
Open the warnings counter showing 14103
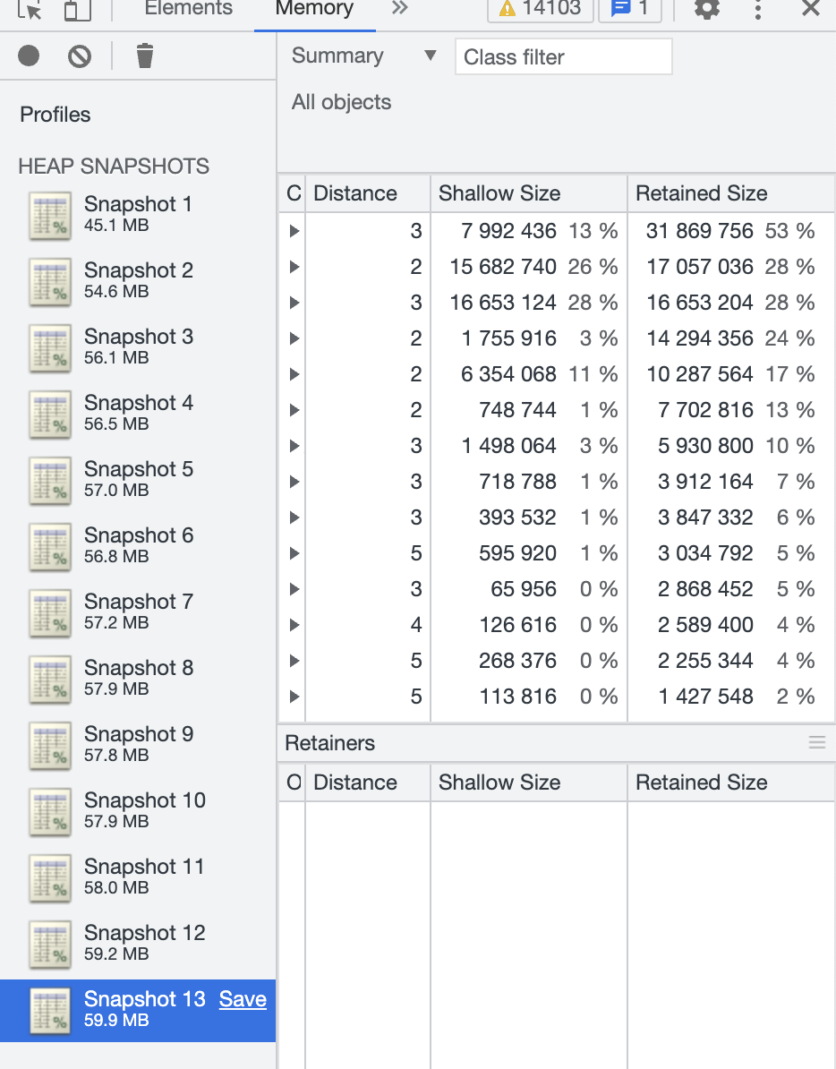(539, 11)
